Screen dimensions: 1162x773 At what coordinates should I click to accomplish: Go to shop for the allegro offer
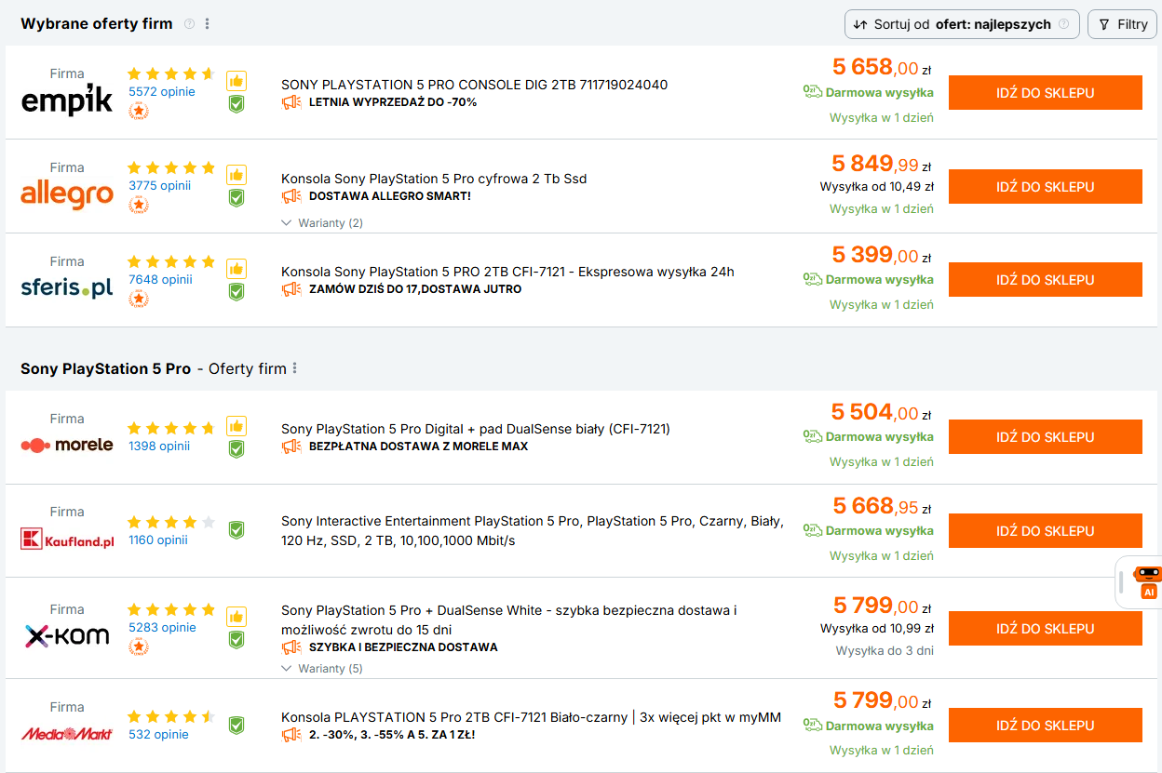[x=1045, y=187]
